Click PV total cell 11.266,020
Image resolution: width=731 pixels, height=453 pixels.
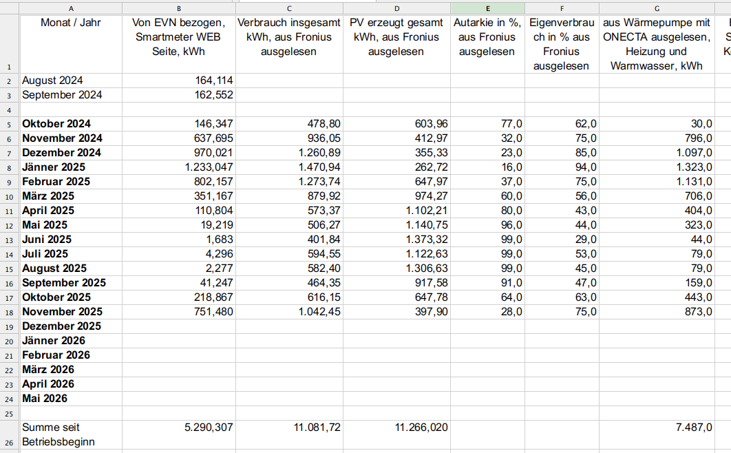(x=396, y=428)
